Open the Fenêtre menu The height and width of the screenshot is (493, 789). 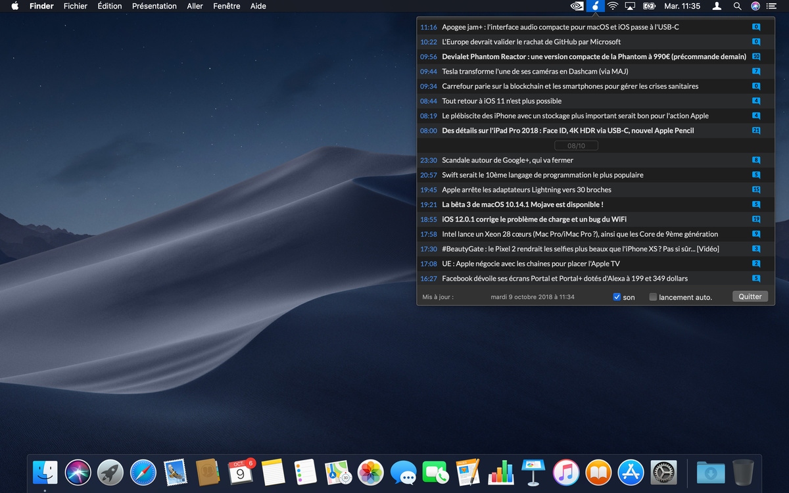pos(227,6)
